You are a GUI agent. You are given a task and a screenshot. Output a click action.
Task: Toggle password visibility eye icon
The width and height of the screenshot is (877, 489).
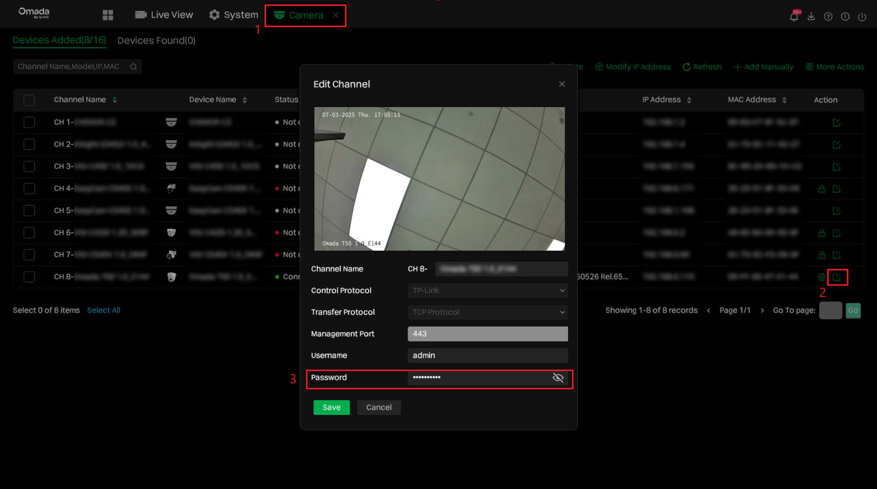click(x=558, y=378)
